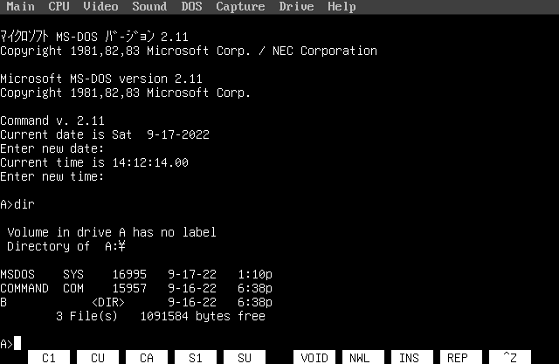
Task: Click the file size 16995
Action: [129, 274]
